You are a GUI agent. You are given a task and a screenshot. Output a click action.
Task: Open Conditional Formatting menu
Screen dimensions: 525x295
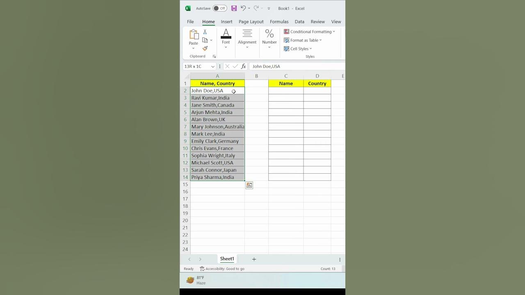(310, 32)
